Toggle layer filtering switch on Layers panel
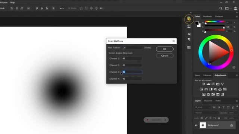The height and width of the screenshot is (134, 239). (x=237, y=106)
